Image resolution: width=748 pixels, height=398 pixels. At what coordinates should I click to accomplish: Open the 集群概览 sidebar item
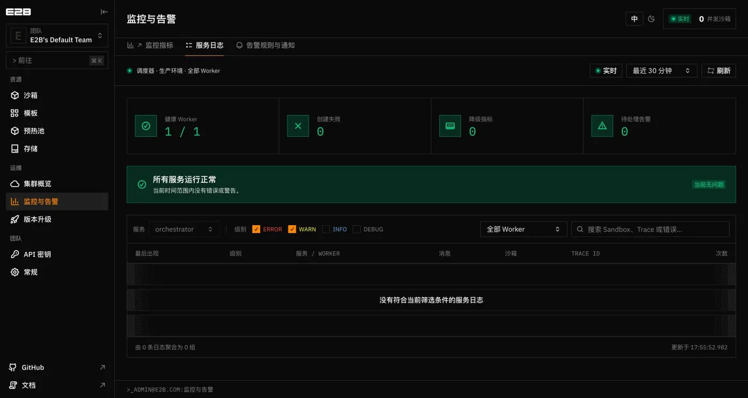click(x=57, y=184)
